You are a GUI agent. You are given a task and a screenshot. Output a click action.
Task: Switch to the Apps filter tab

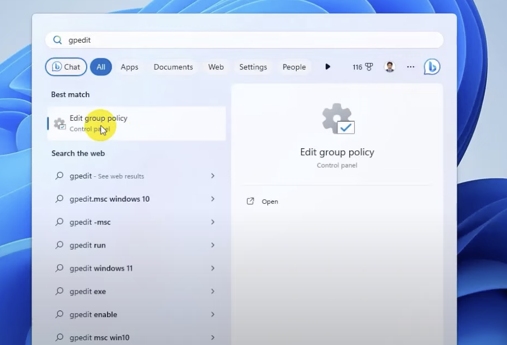[x=129, y=67]
